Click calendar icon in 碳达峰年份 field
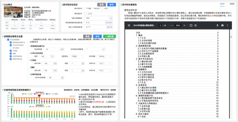 [x=86, y=14]
